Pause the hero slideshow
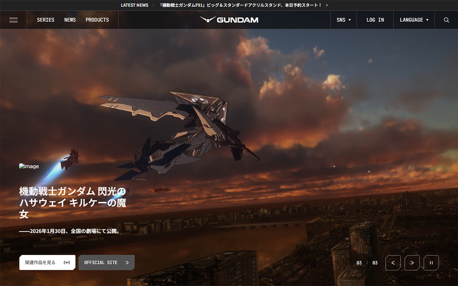Viewport: 458px width, 286px height. point(431,263)
